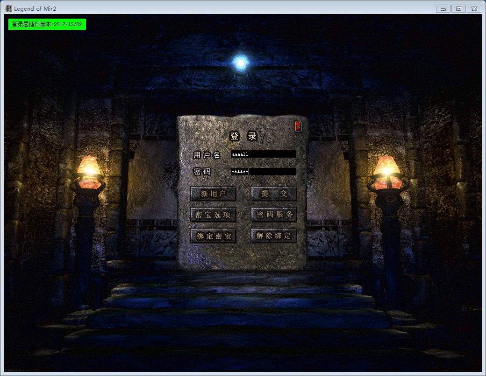Click the Legend of Mir2 title bar icon
The width and height of the screenshot is (486, 376).
(x=8, y=8)
